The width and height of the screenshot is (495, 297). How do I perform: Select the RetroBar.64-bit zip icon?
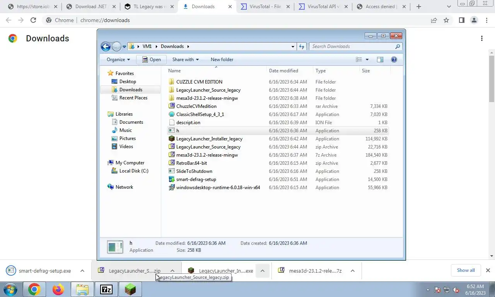pyautogui.click(x=172, y=163)
